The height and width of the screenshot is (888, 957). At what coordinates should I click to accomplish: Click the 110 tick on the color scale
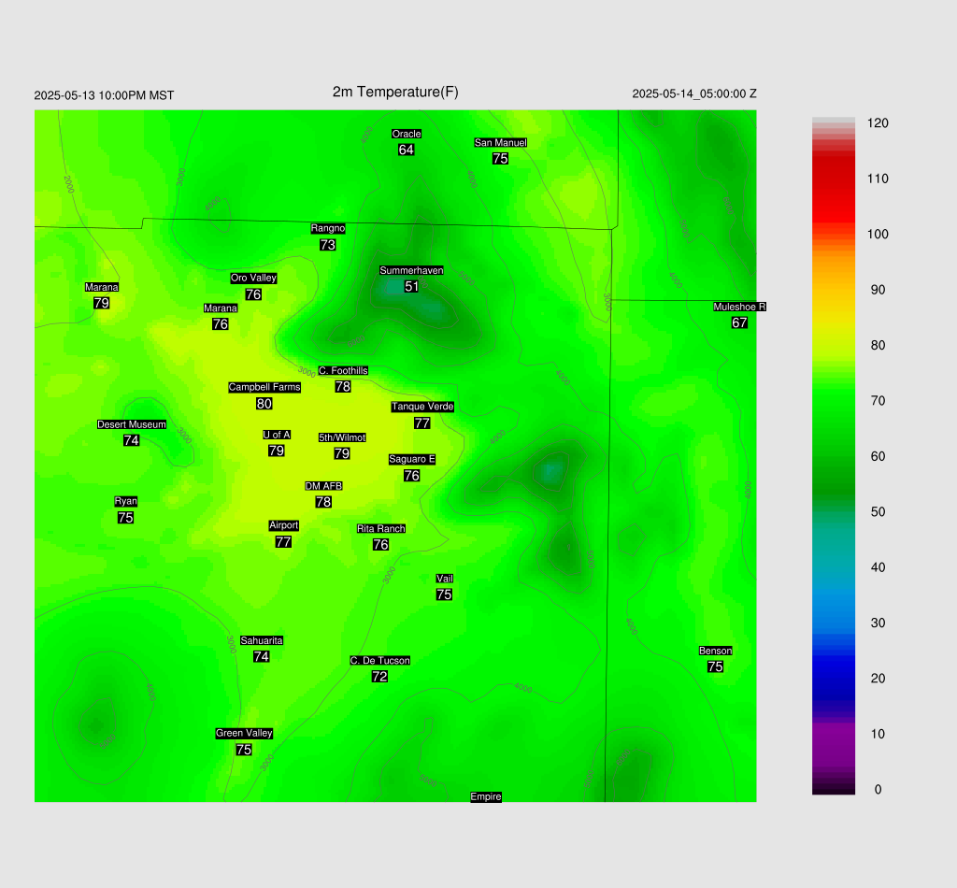(878, 179)
